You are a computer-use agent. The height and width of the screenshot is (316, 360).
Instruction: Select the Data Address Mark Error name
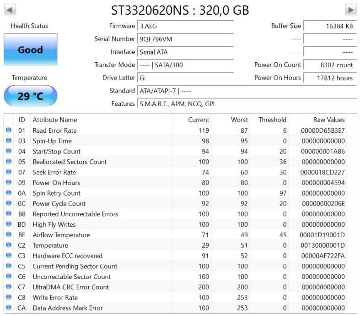pos(68,308)
